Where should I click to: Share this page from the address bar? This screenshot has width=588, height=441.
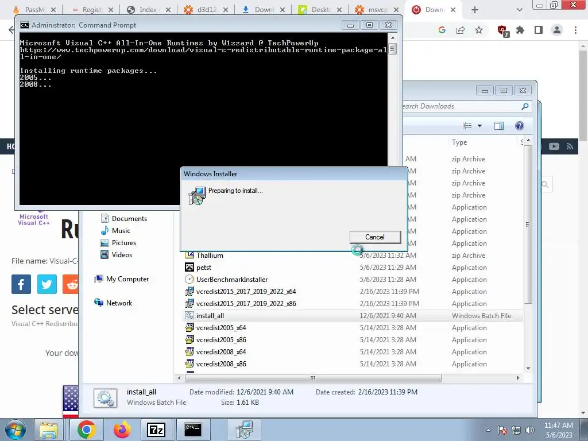461,30
